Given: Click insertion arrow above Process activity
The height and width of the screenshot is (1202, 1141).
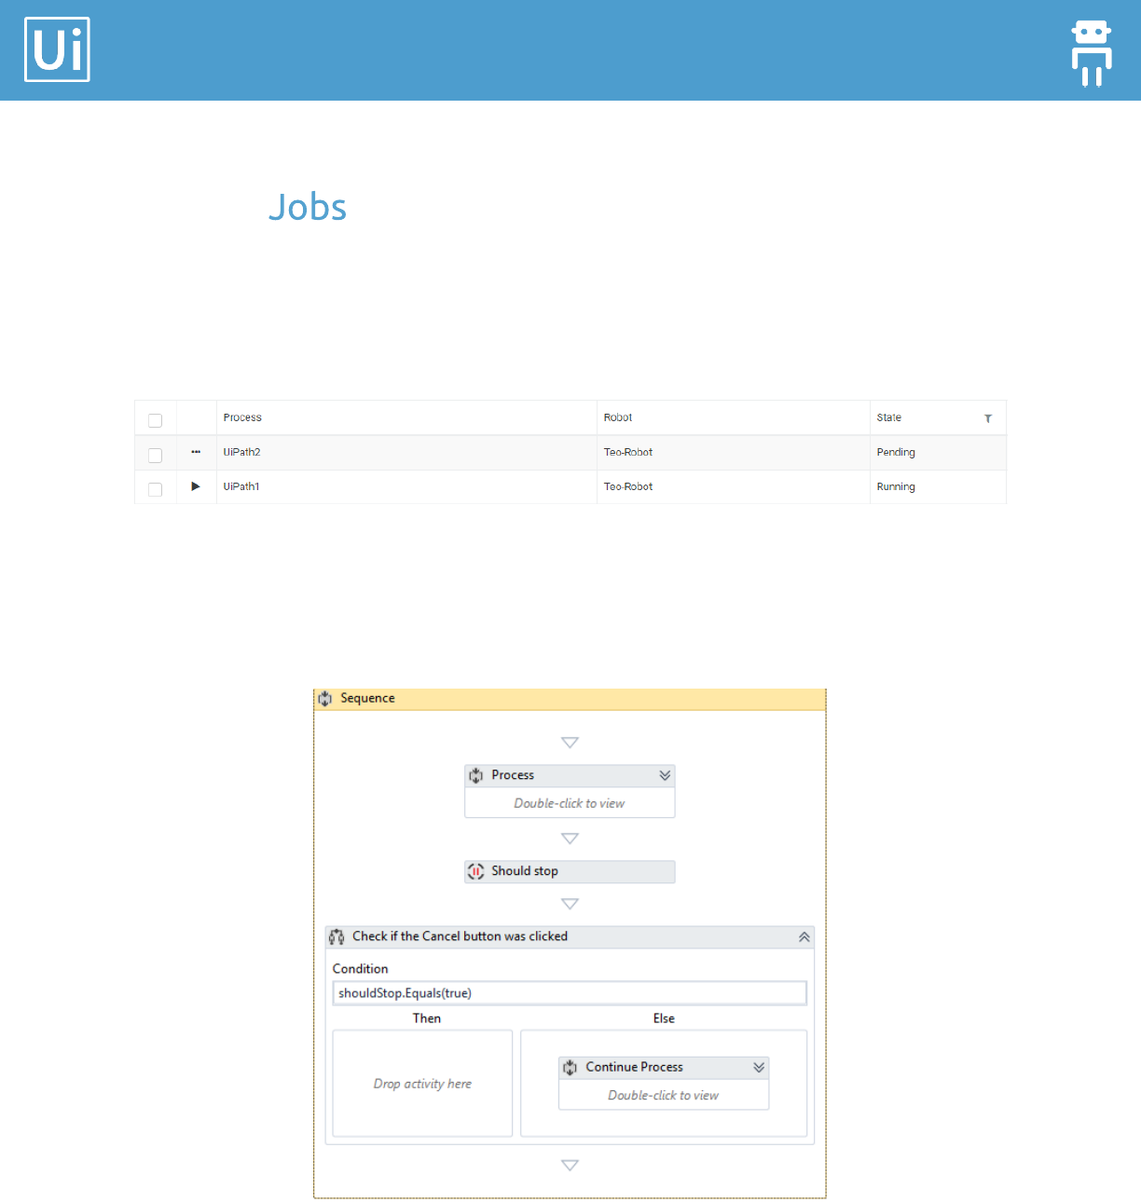Looking at the screenshot, I should [x=570, y=743].
